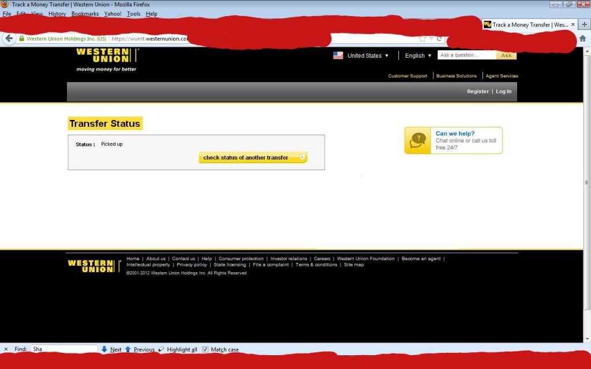This screenshot has width=591, height=369.
Task: Click the Previous label in the Find bar
Action: pos(144,349)
